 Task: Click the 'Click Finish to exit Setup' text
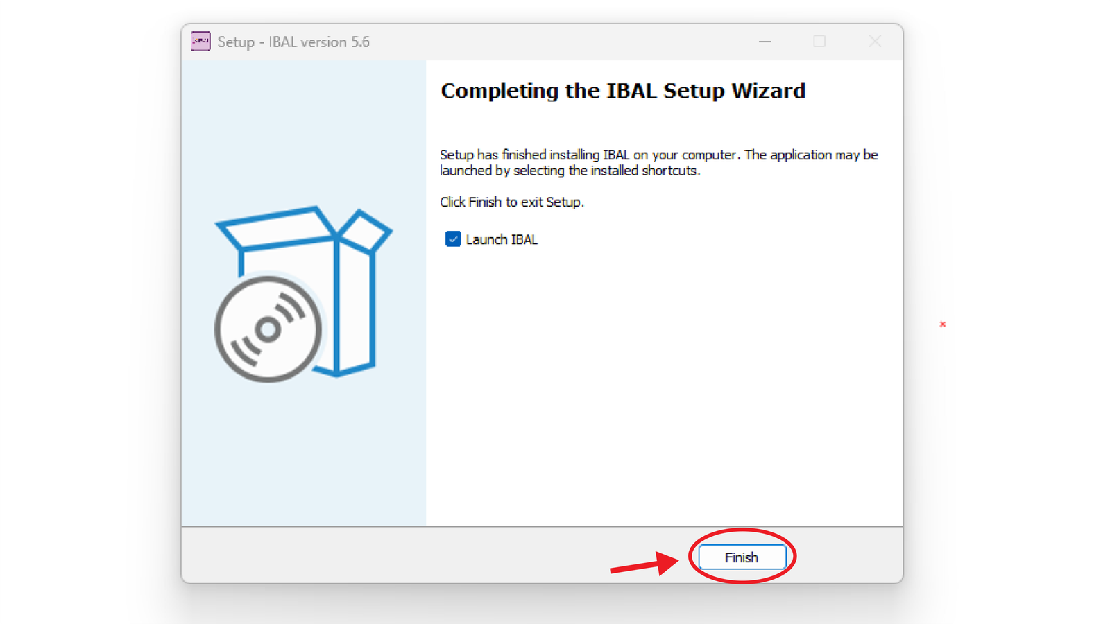[511, 202]
